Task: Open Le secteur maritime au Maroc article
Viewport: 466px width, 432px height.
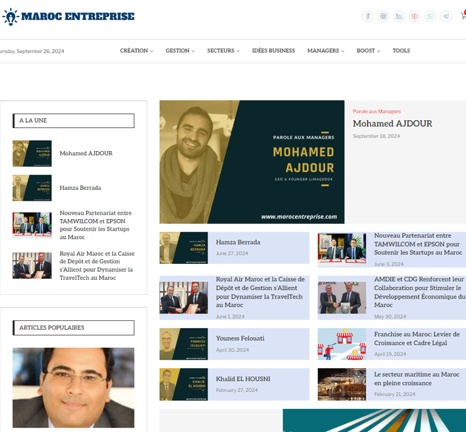Action: click(417, 379)
